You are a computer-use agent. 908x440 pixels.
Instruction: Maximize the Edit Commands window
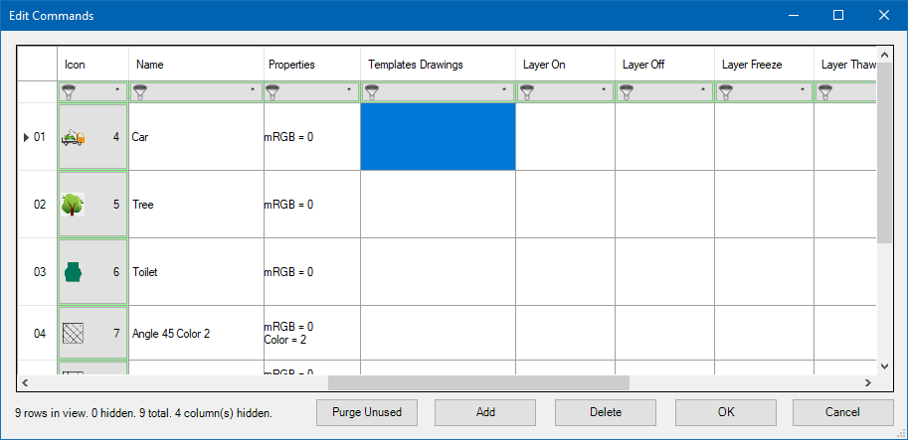tap(838, 16)
